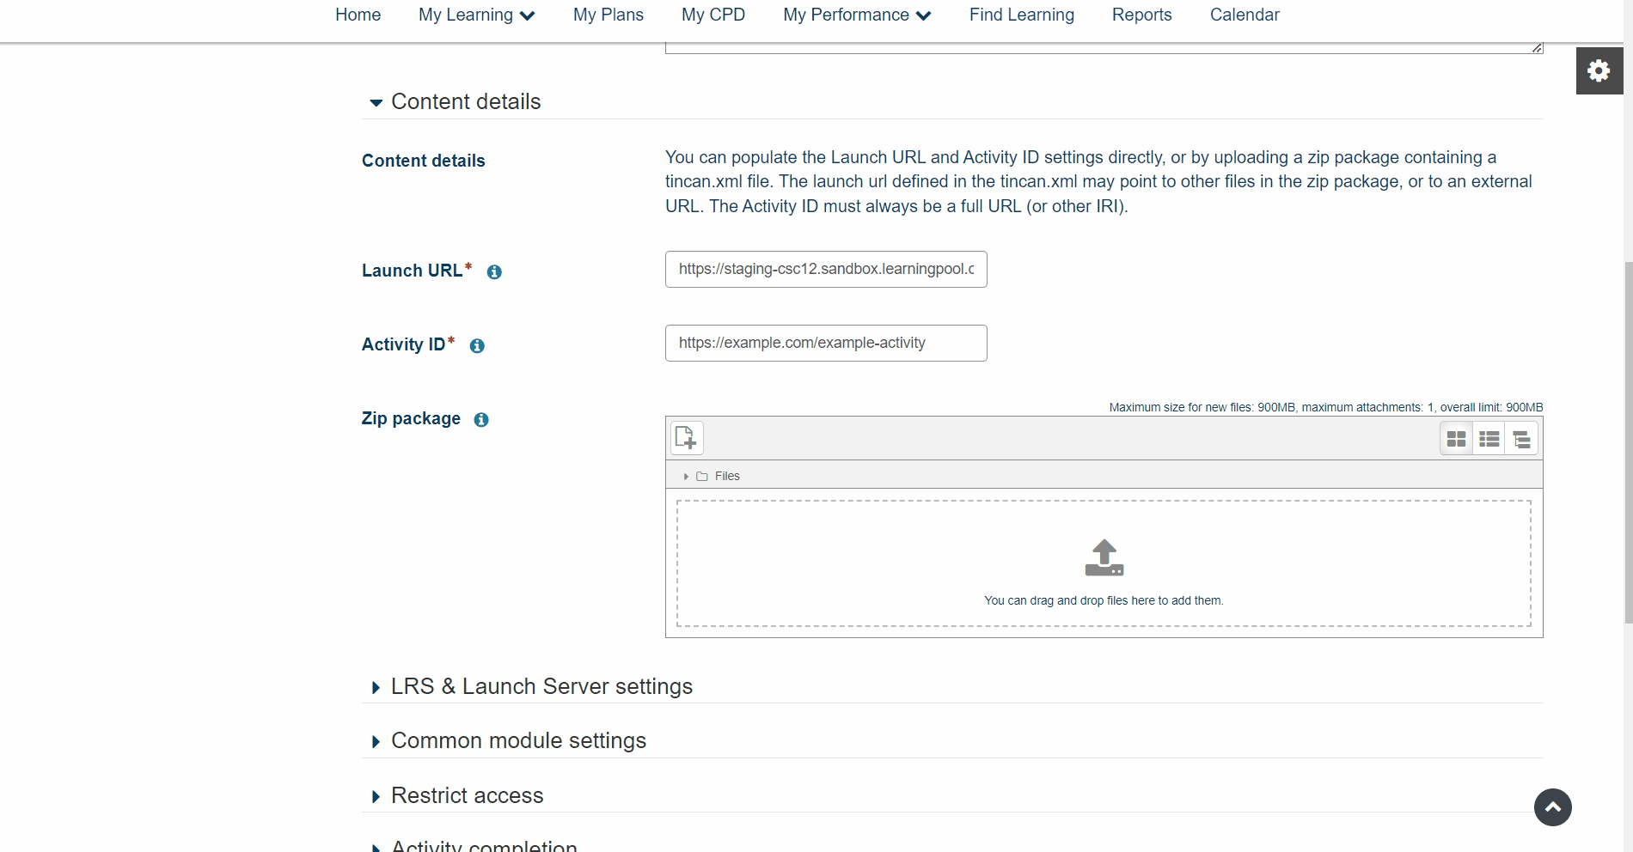This screenshot has height=852, width=1633.
Task: Switch file picker to tree view
Action: (1522, 438)
